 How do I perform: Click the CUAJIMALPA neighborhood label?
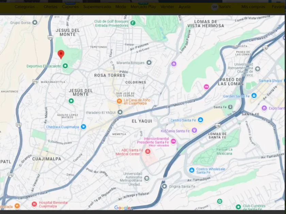(x=47, y=159)
